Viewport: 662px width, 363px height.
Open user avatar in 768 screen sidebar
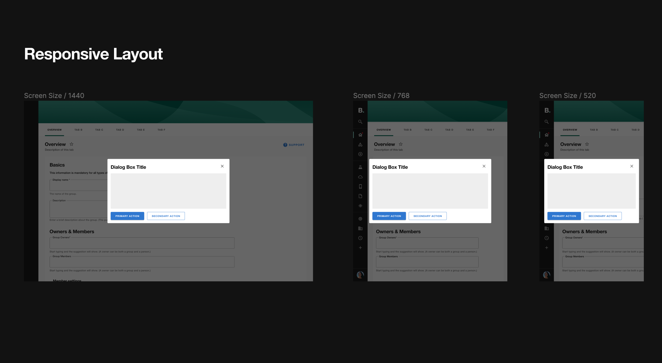point(360,275)
